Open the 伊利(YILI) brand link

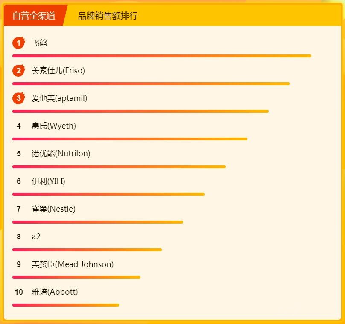point(48,181)
